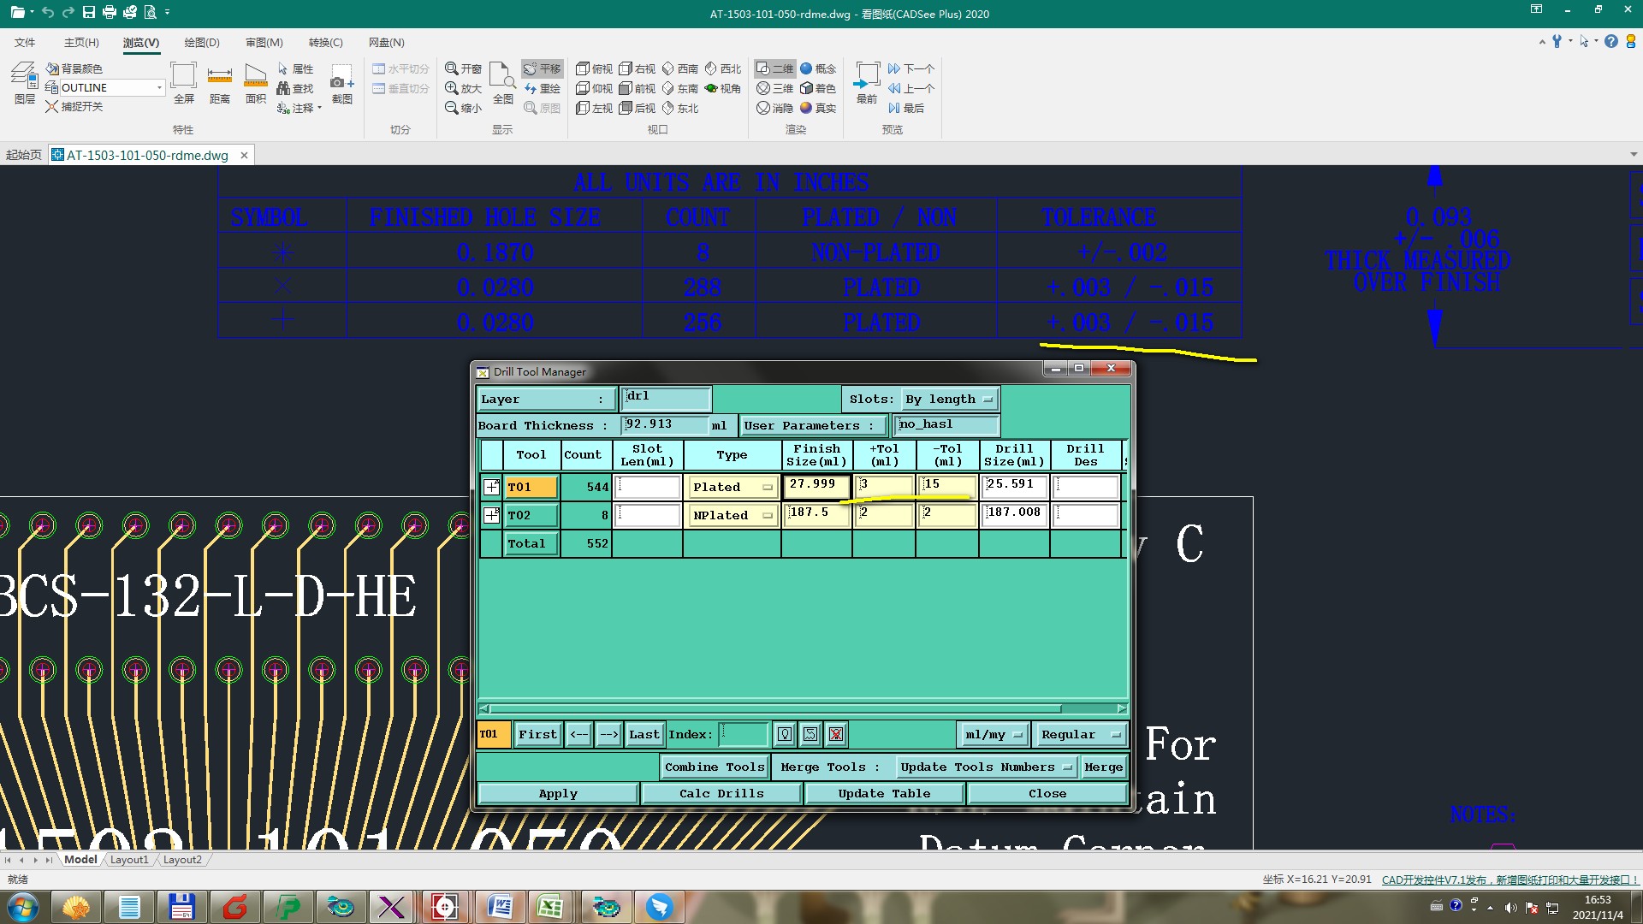Switch to Layout1 tab
Image resolution: width=1643 pixels, height=924 pixels.
(x=129, y=860)
